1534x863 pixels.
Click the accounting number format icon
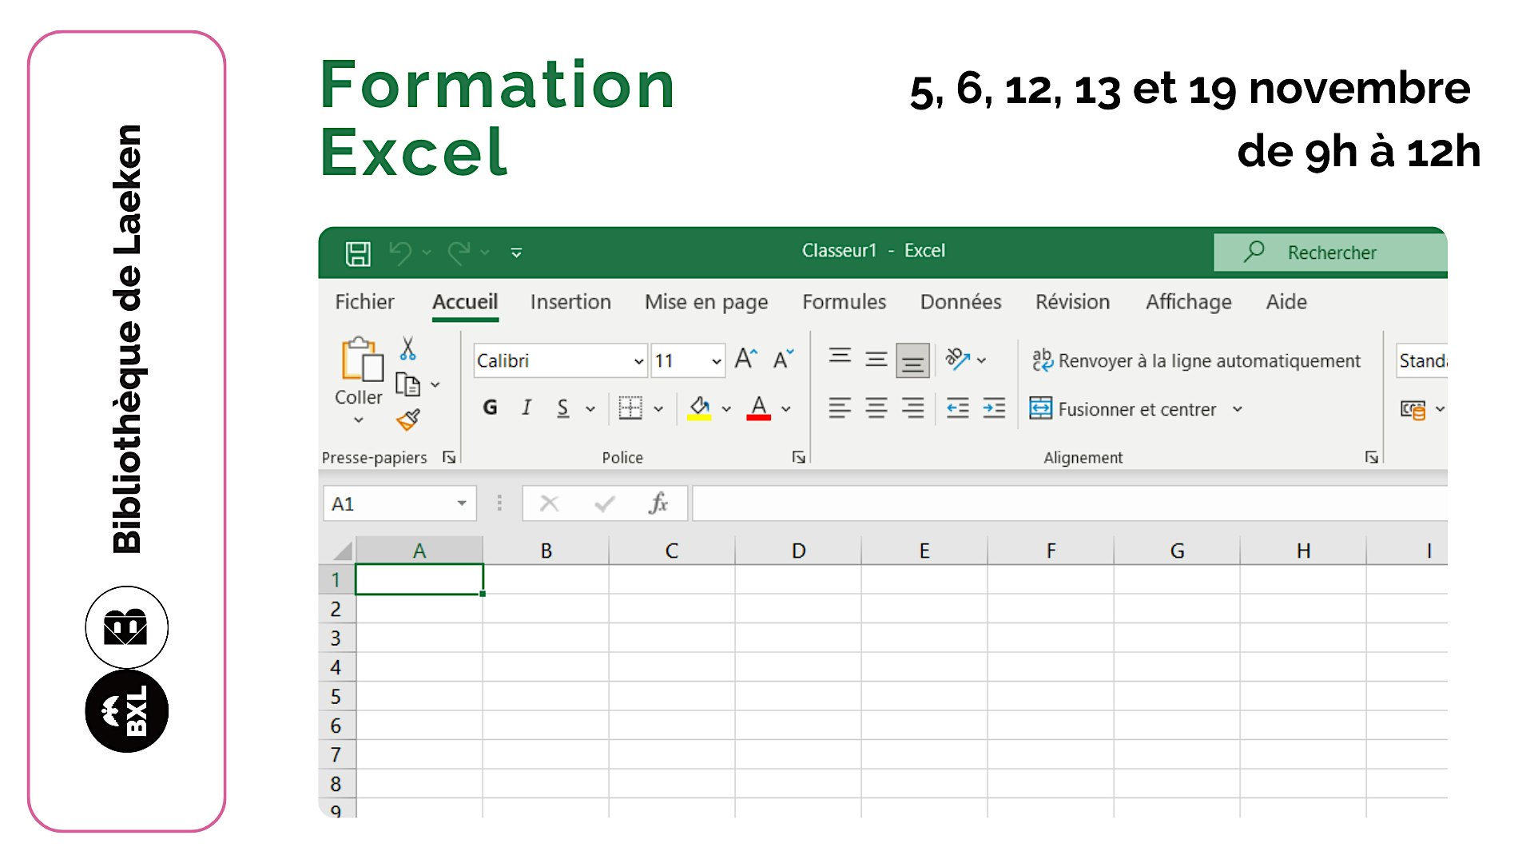[x=1413, y=410]
